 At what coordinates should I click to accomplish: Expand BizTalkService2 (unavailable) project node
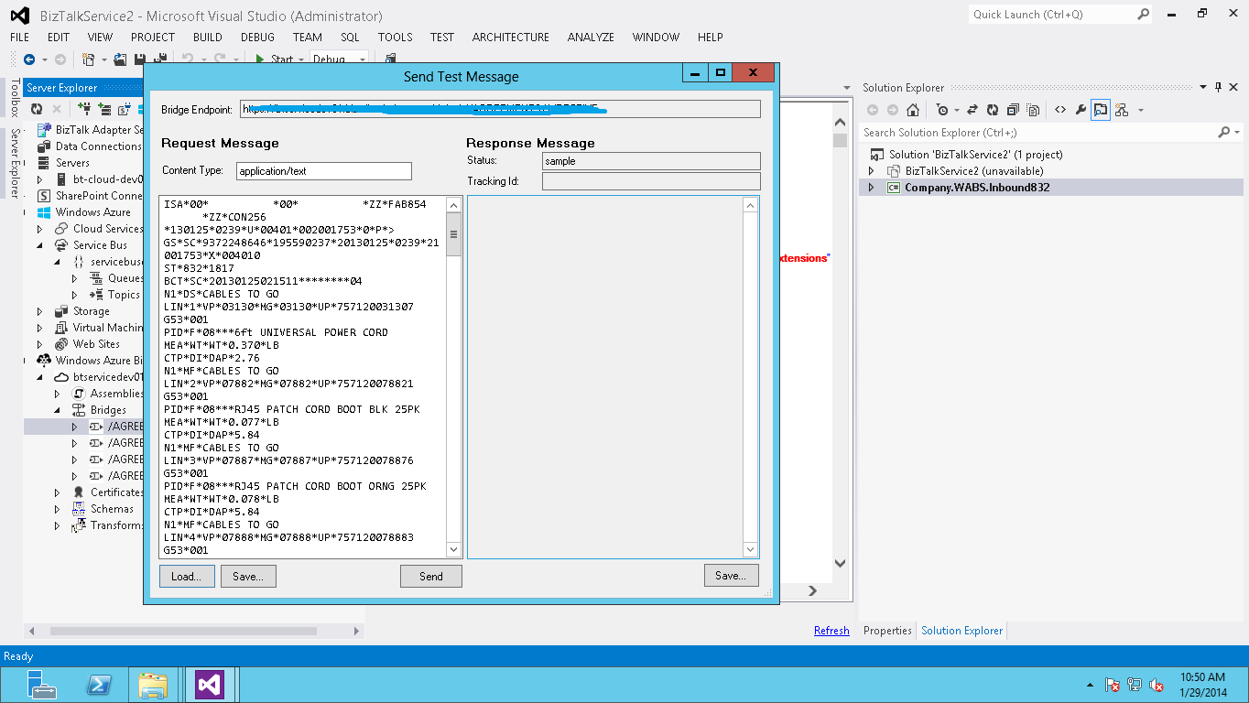[x=872, y=171]
